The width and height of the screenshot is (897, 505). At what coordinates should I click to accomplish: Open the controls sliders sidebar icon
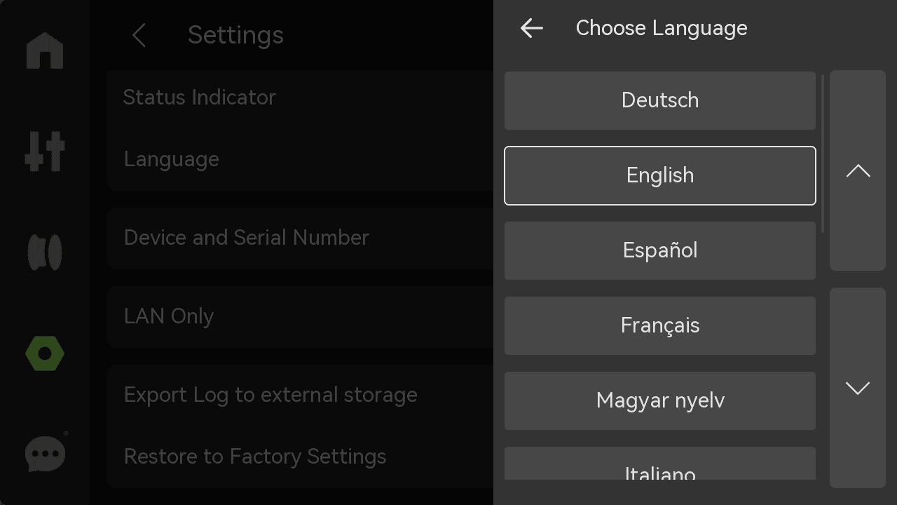click(45, 151)
